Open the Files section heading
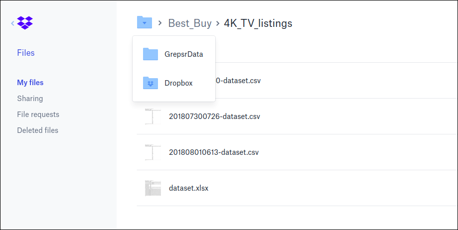Viewport: 458px width, 230px height. [26, 53]
